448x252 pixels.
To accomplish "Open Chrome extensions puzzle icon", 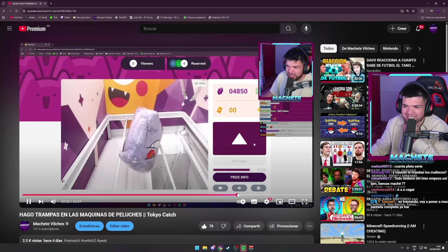I will pos(422,11).
